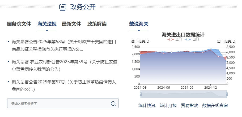Click chart title 海关进出口数据统计
The image size is (242, 117).
[183, 35]
